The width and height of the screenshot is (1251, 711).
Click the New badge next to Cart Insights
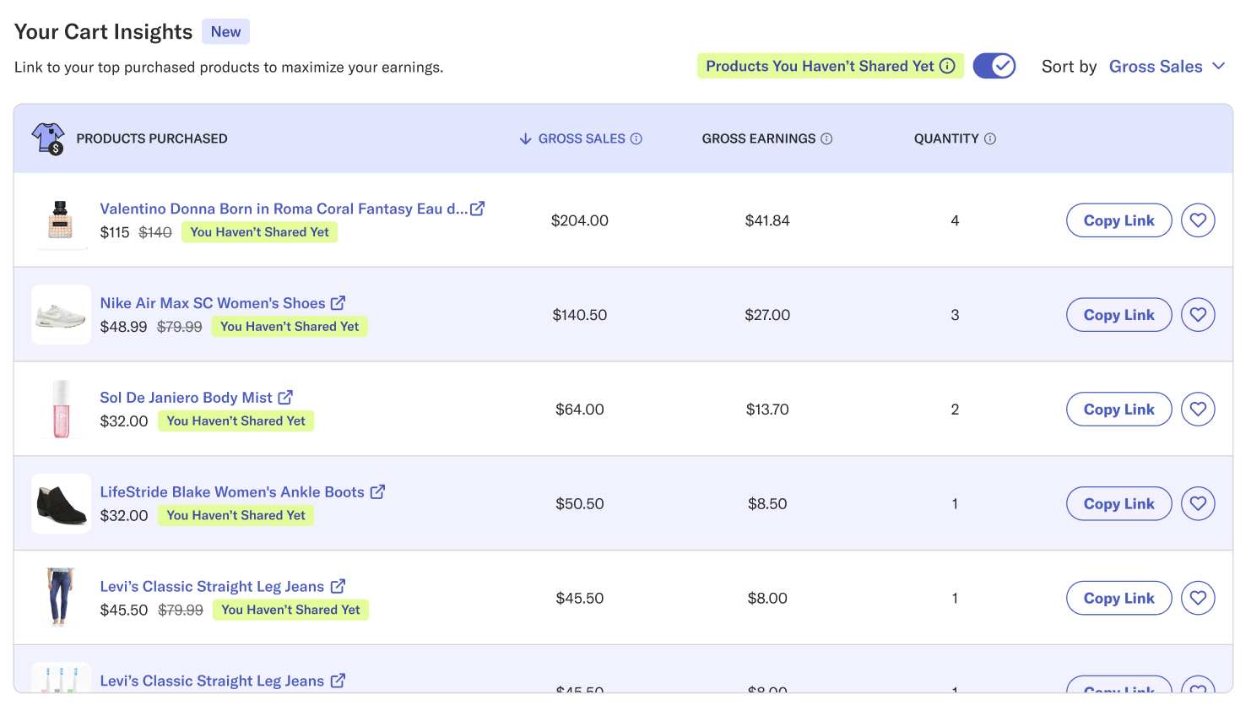(225, 32)
